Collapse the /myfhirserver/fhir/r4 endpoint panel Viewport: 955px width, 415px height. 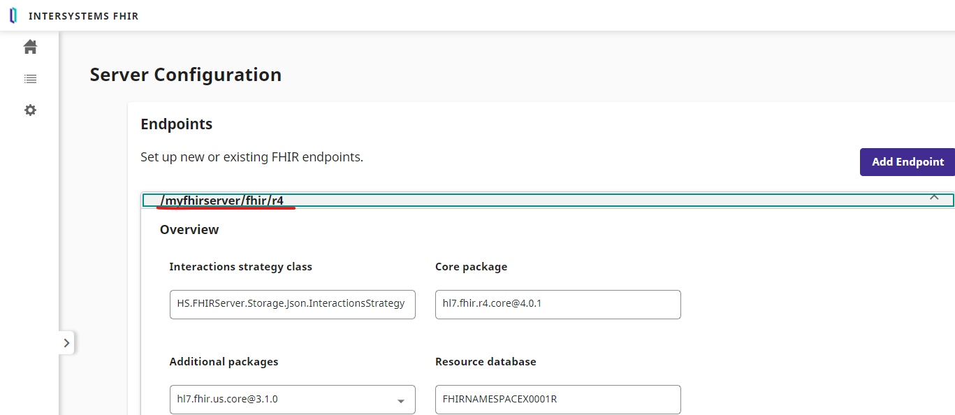[934, 198]
